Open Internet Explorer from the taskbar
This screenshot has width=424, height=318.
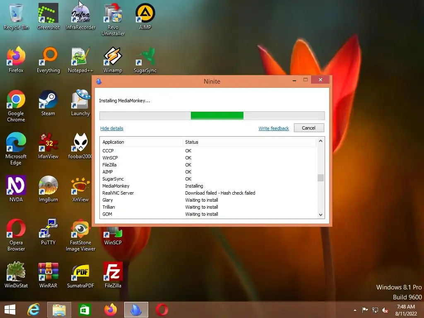(34, 310)
